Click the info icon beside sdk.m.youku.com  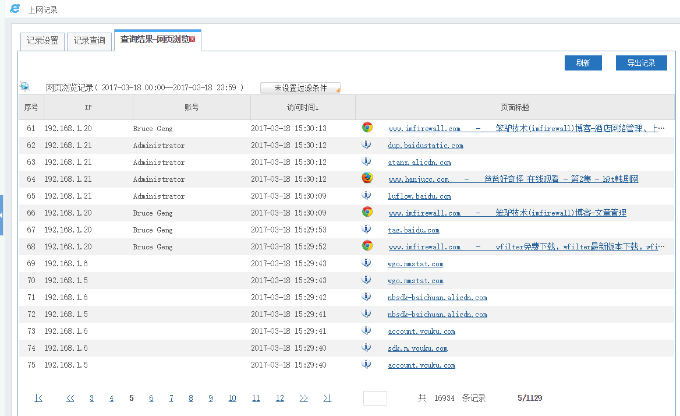[x=367, y=347]
